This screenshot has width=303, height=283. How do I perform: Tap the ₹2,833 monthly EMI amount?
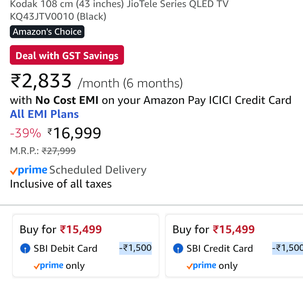pos(41,81)
